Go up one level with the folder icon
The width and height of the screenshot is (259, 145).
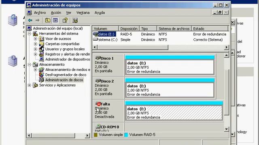(48, 21)
